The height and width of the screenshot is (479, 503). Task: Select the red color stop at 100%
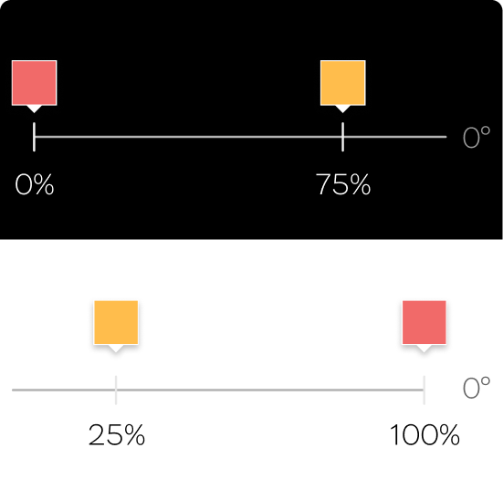[424, 323]
